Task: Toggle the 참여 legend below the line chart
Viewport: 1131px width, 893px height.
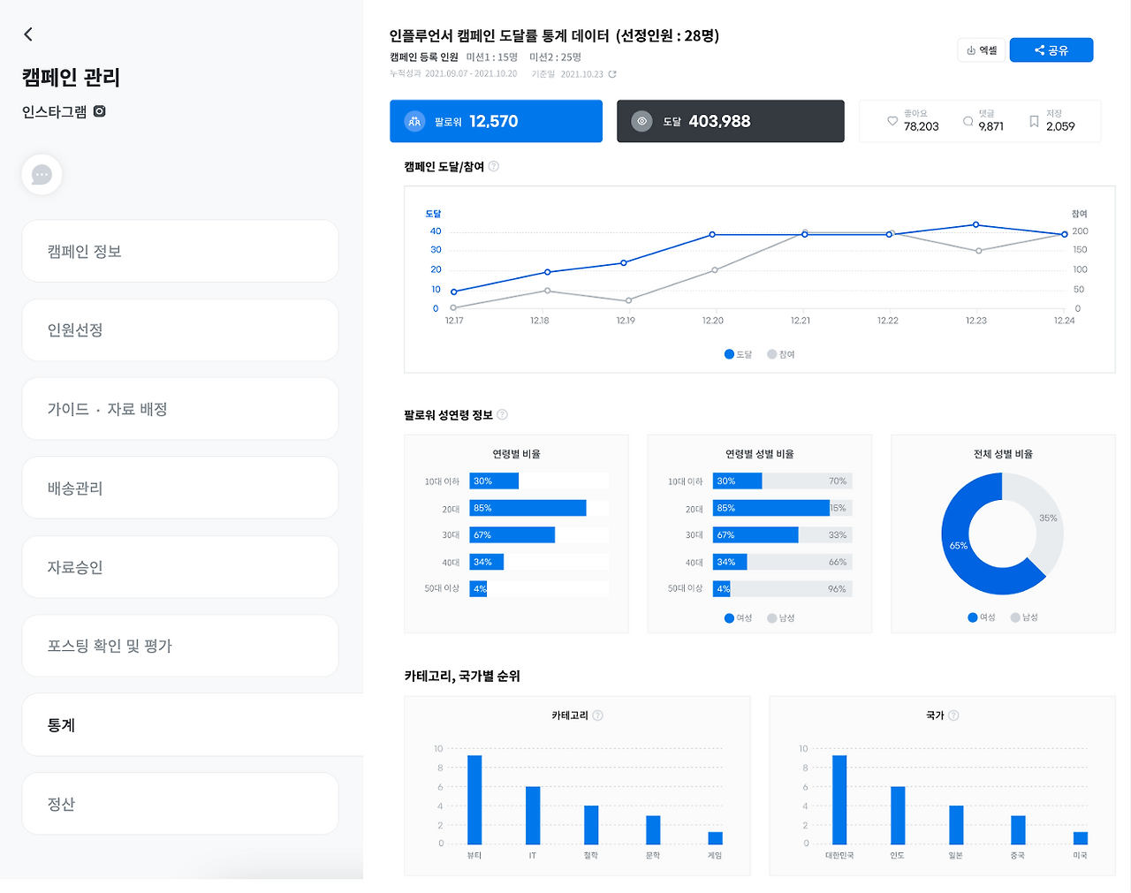Action: (x=780, y=353)
